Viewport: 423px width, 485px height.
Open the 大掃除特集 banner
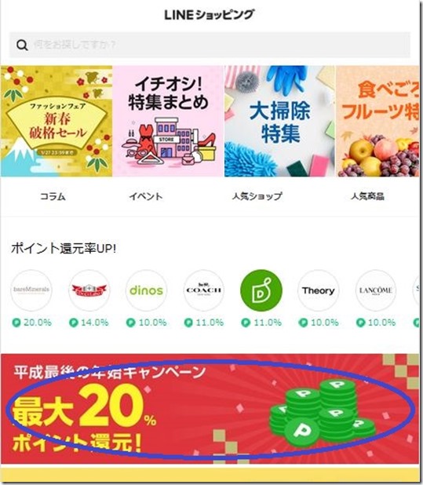click(279, 121)
